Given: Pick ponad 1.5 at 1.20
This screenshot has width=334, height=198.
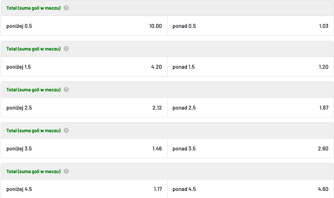Looking at the screenshot, I should [x=251, y=66].
